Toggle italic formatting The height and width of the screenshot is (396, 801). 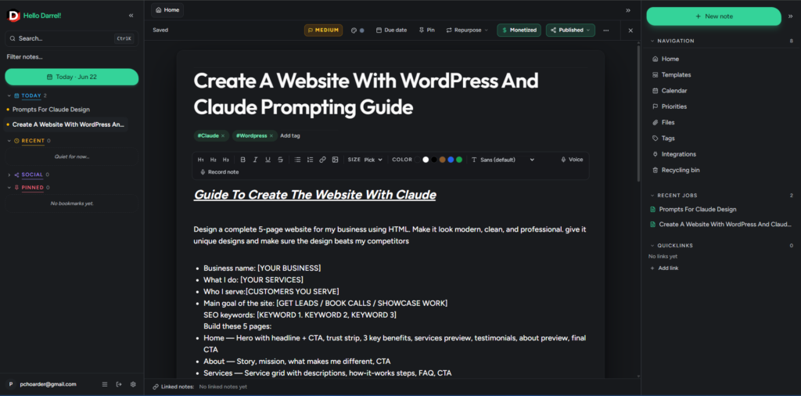point(256,160)
